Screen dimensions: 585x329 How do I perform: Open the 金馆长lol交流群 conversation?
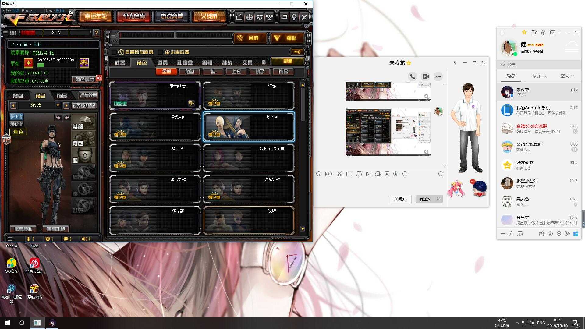[539, 129]
